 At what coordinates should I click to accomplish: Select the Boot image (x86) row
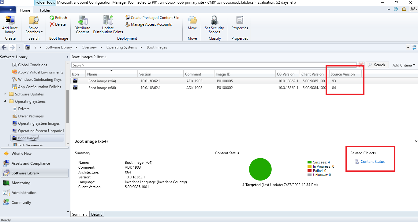point(244,88)
